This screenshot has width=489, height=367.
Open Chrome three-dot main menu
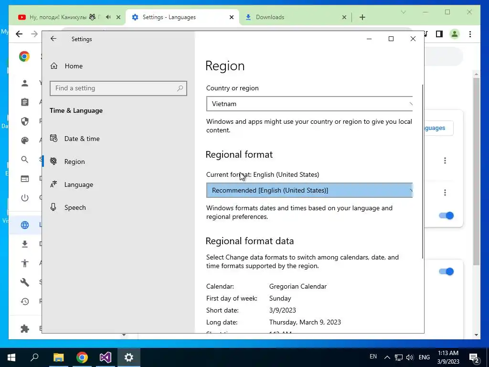pos(470,34)
